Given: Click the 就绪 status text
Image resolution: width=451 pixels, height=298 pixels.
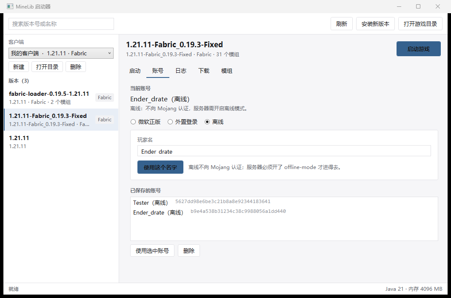Looking at the screenshot, I should 14,289.
